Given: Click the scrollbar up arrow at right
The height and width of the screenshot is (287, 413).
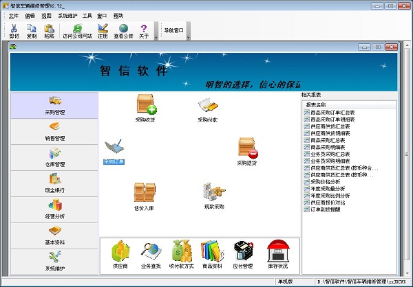Looking at the screenshot, I should coord(407,45).
